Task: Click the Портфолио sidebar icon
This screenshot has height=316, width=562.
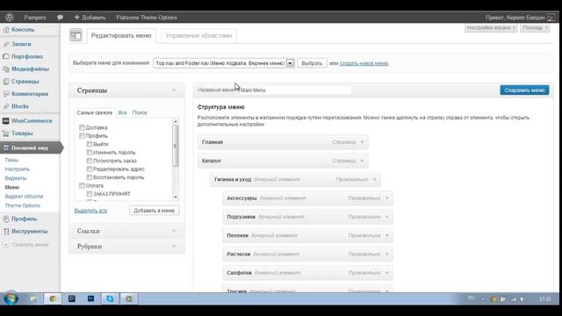Action: point(6,56)
